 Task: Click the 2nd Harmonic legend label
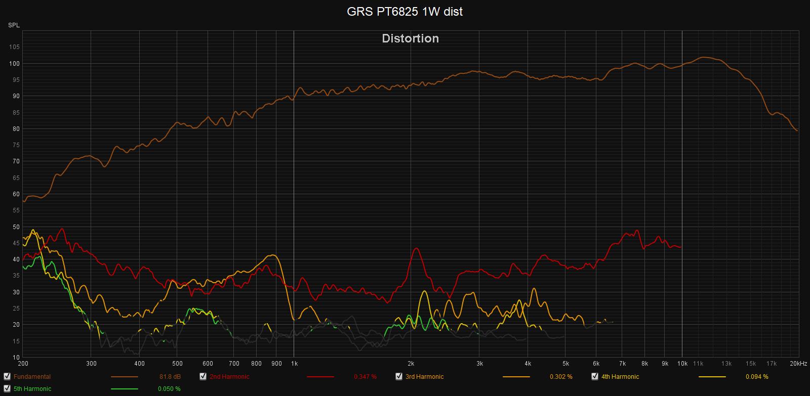[229, 377]
